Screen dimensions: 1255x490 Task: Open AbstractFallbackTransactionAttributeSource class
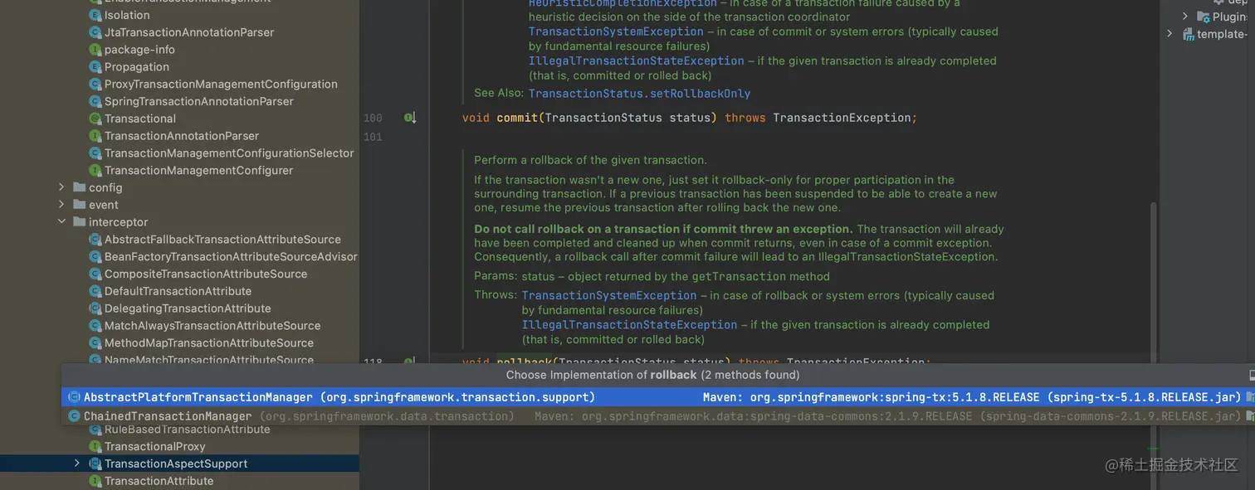(x=222, y=240)
